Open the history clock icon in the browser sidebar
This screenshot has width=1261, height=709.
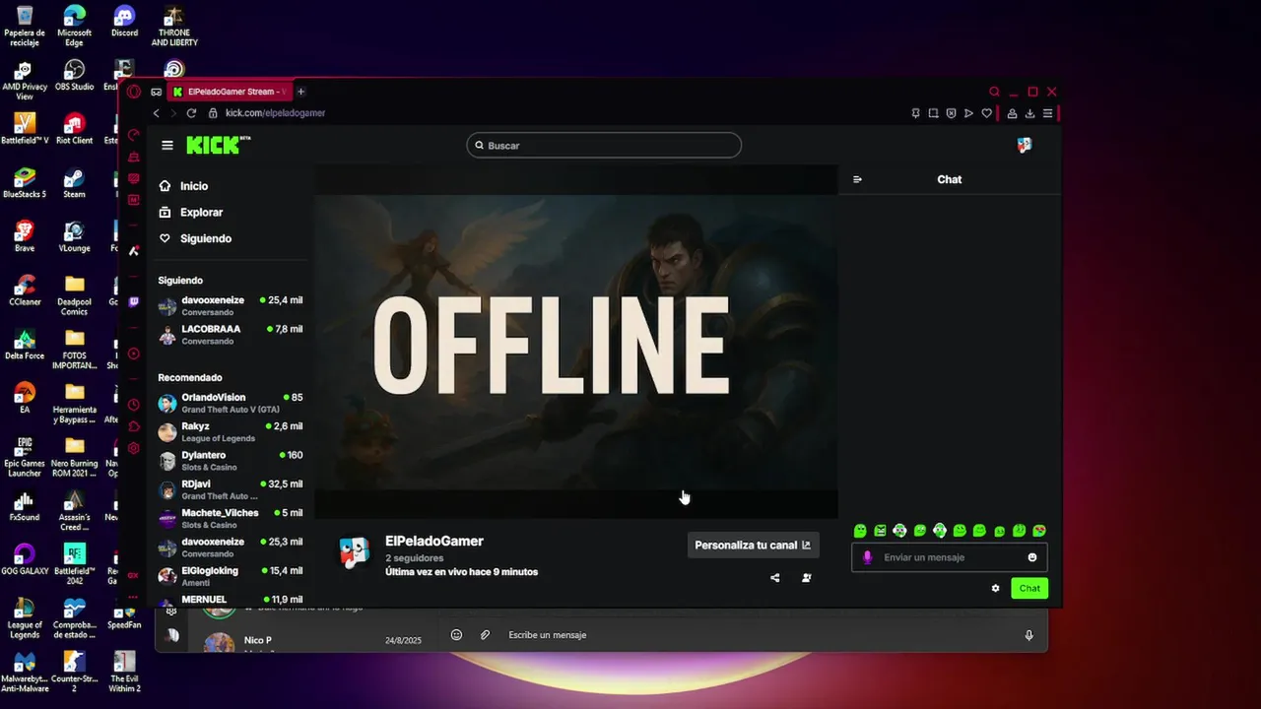tap(134, 405)
